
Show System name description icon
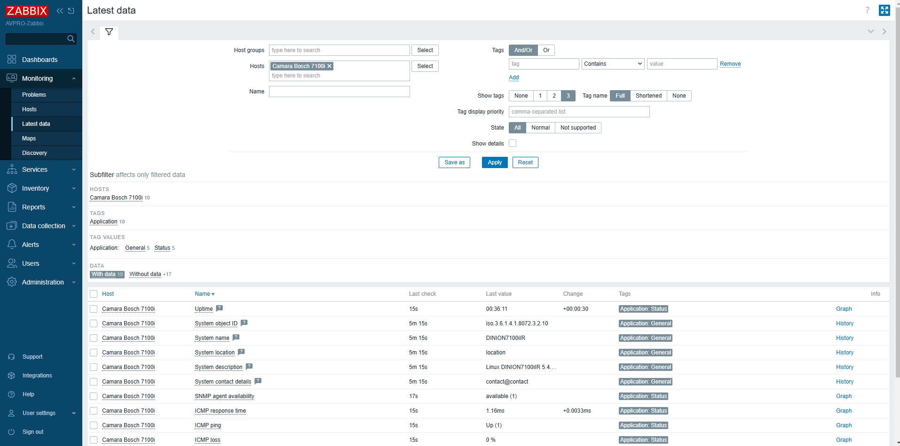[x=236, y=338]
